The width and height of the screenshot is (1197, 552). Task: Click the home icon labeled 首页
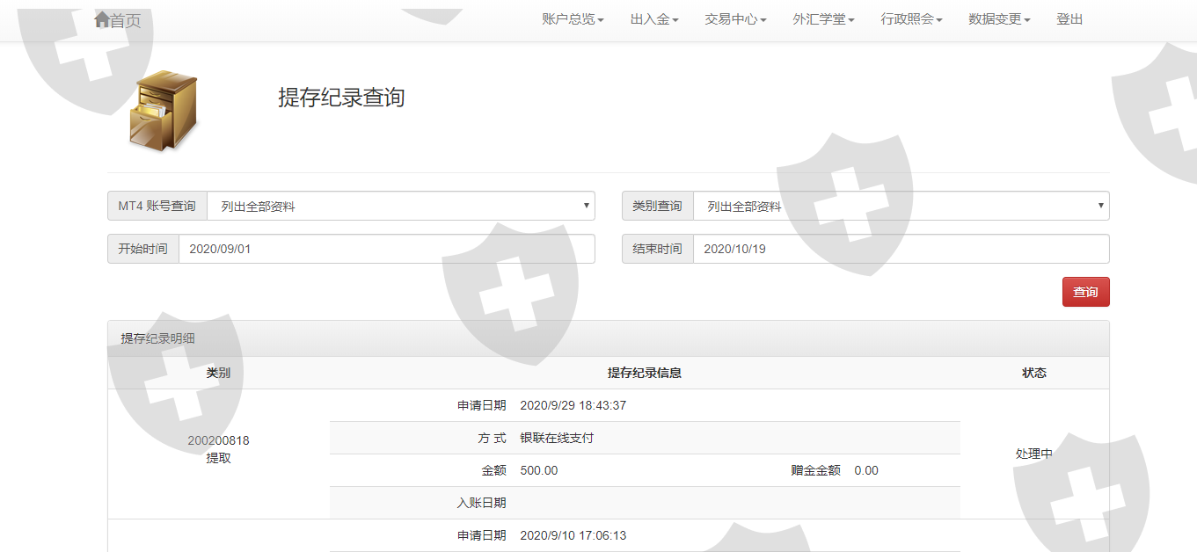117,20
